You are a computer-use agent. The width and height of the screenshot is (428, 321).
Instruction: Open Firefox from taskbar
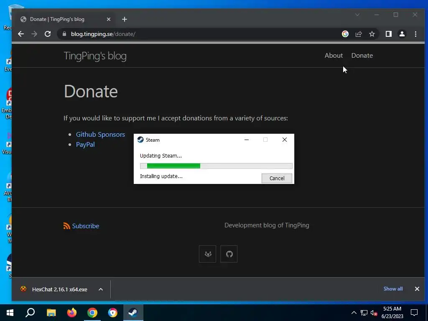[72, 313]
